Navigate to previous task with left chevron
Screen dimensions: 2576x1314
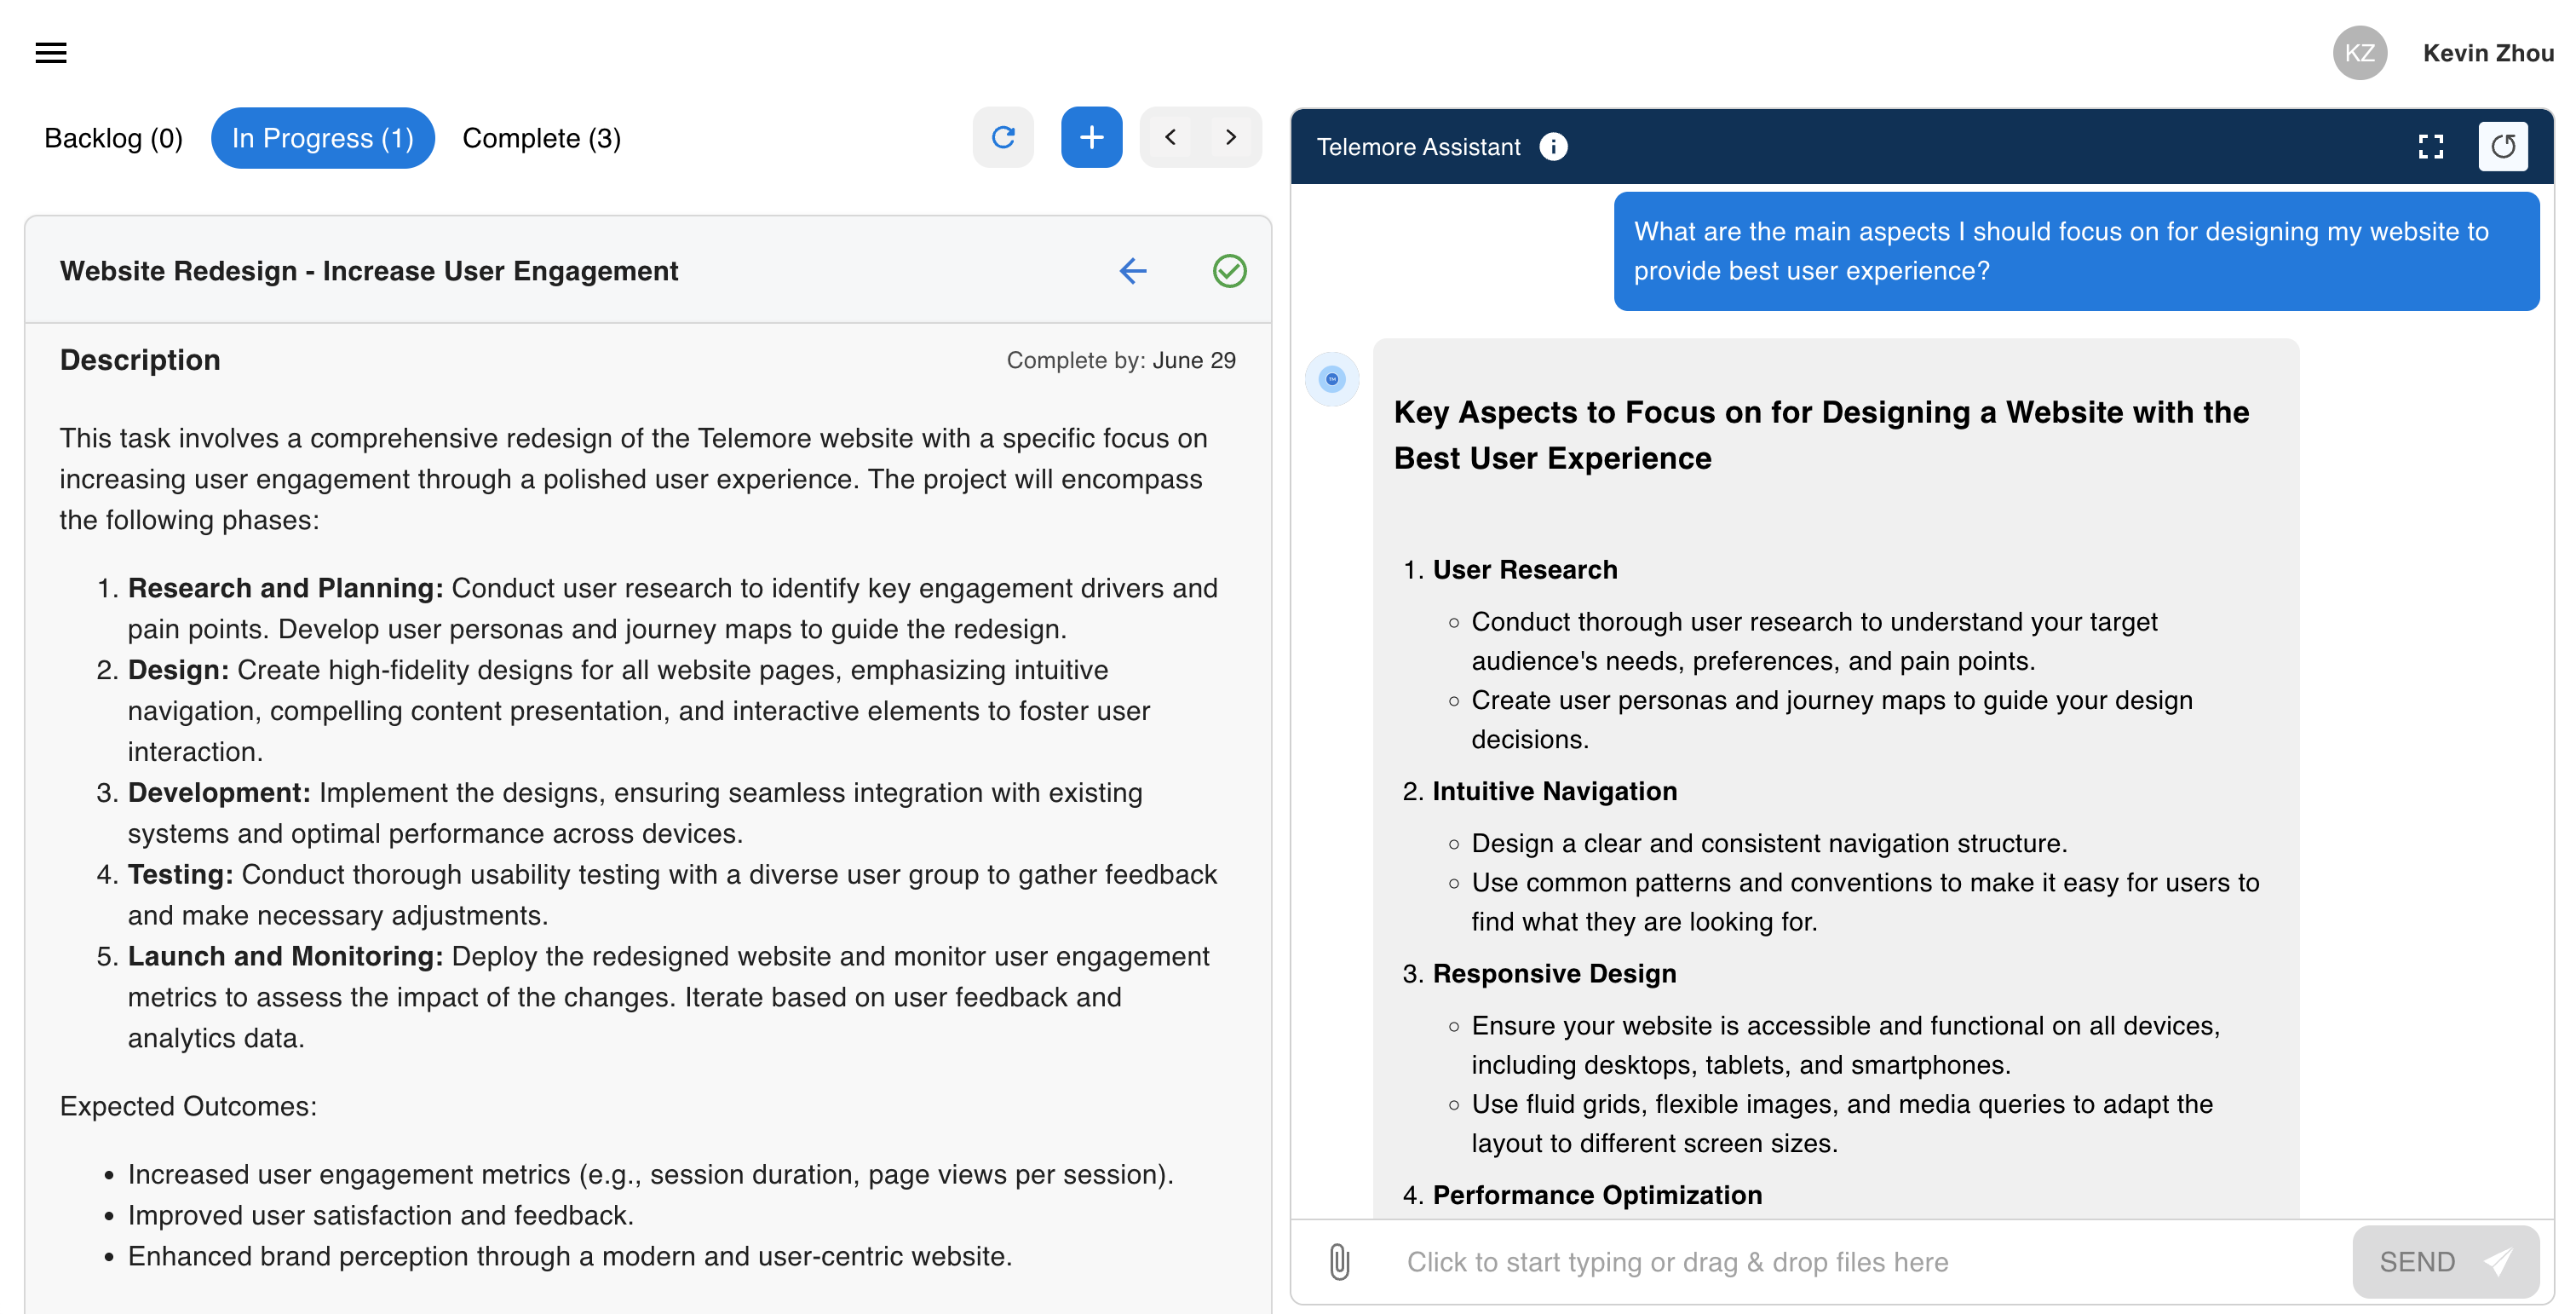click(x=1170, y=137)
